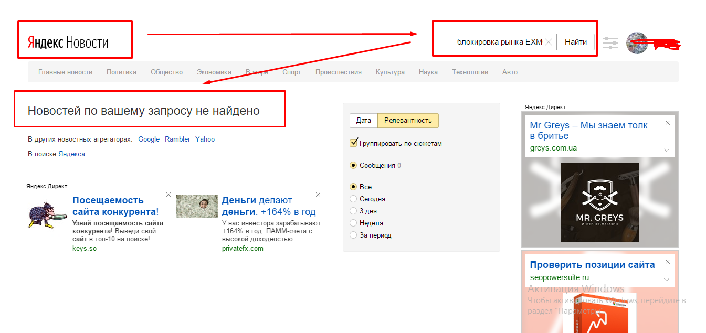
Task: Select the Все time filter
Action: tap(353, 187)
